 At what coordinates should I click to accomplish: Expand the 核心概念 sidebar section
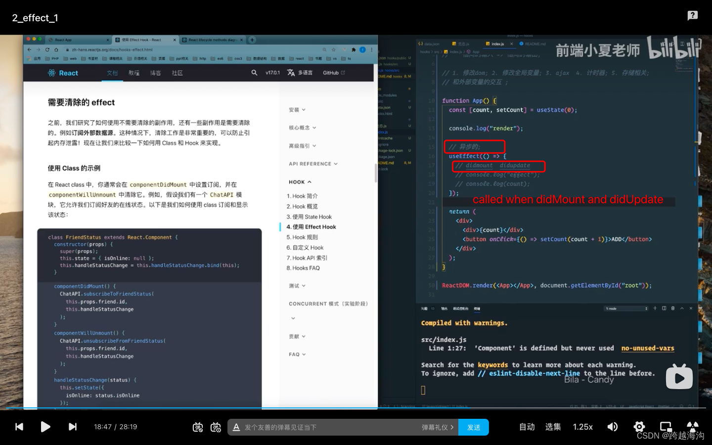point(302,128)
